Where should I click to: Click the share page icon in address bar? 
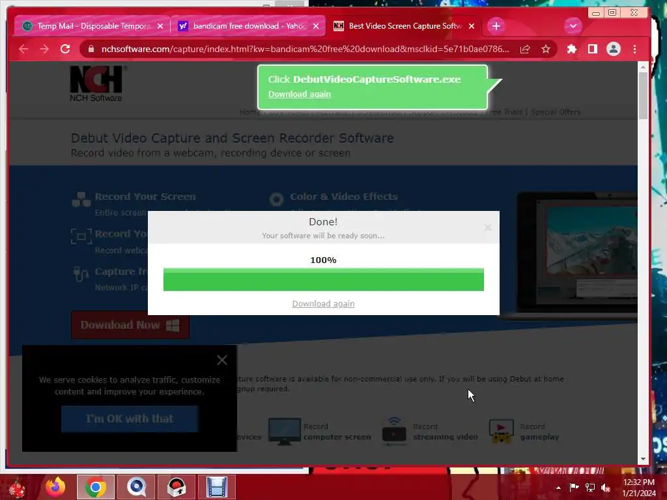(525, 49)
